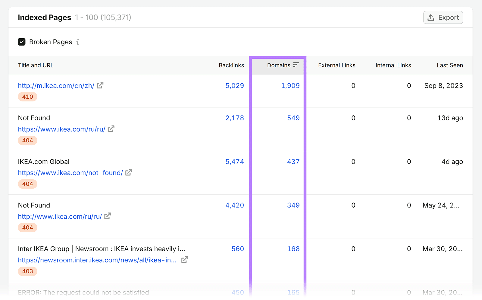
Task: Sort by the External Links column header
Action: coord(337,65)
